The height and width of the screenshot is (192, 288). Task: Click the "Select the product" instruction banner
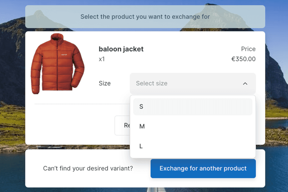[145, 17]
